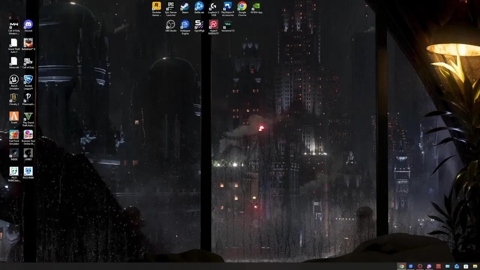Select the FiveM desktop icon

pyautogui.click(x=14, y=118)
